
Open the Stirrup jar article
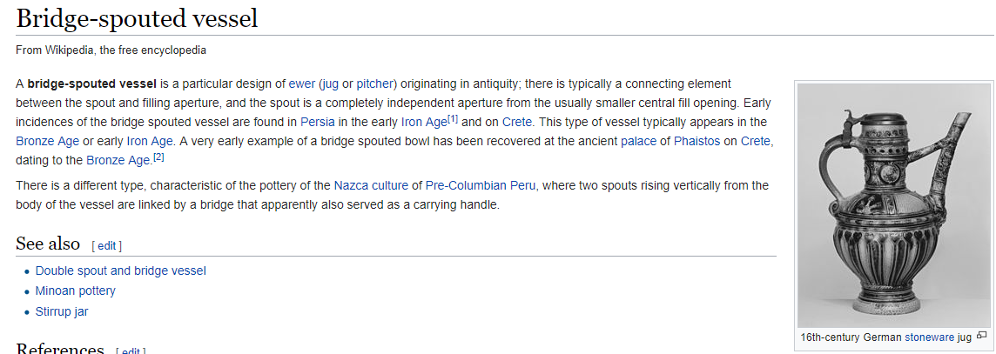click(x=62, y=311)
